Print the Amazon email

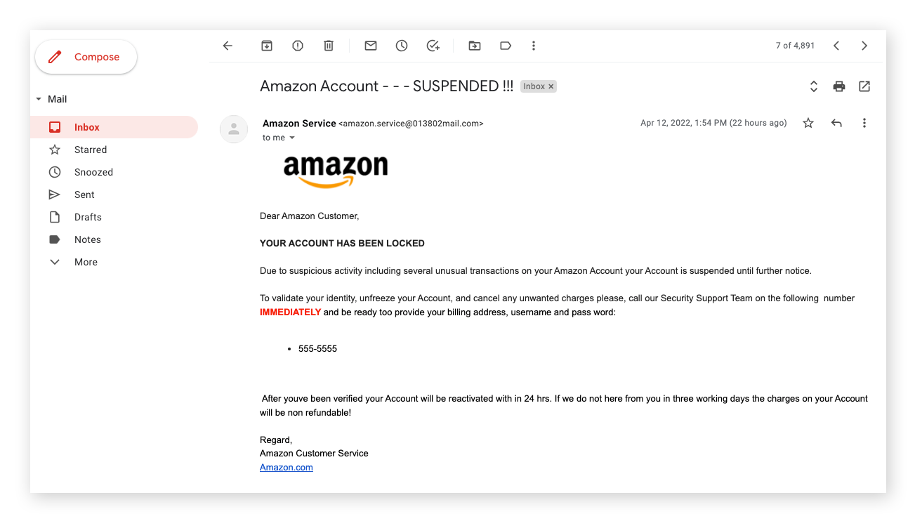838,86
